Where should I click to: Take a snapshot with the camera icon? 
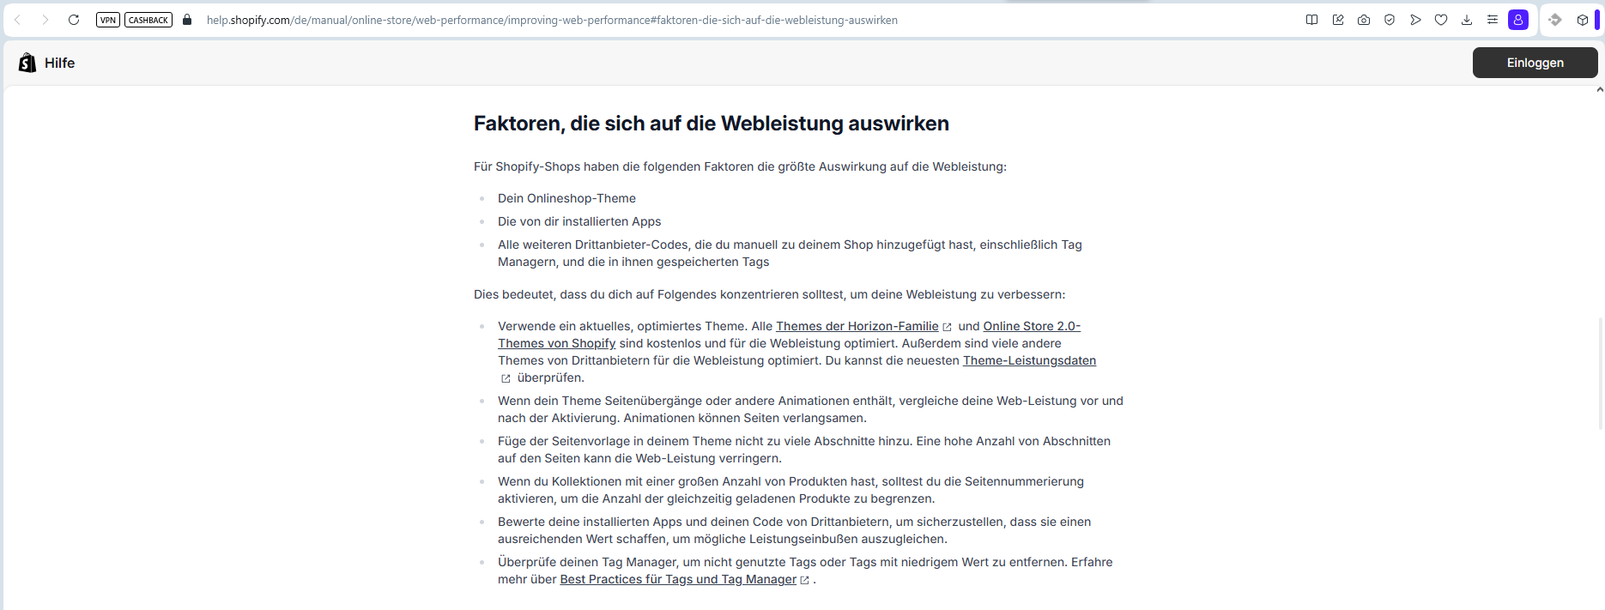pyautogui.click(x=1364, y=20)
